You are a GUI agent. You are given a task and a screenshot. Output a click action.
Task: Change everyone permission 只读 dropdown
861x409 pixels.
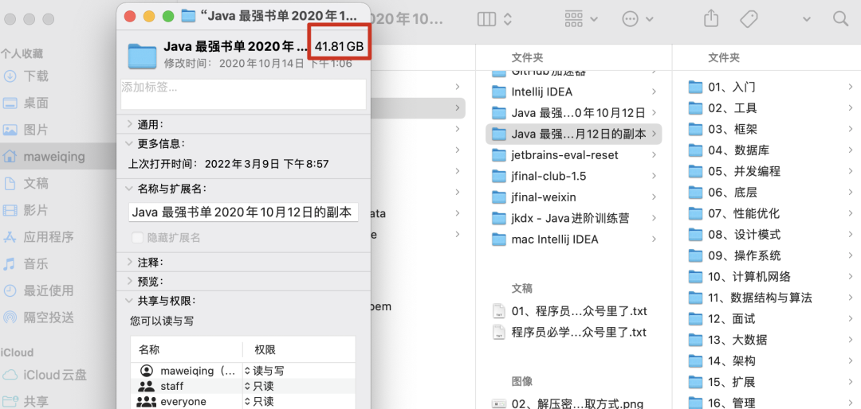(x=259, y=401)
